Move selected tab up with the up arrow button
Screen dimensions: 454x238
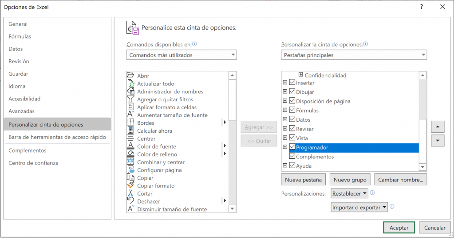tap(438, 127)
